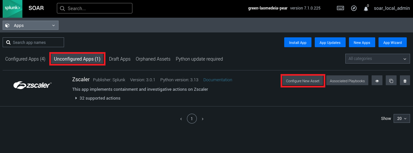This screenshot has width=413, height=153.
Task: Go to next page arrow
Action: point(202,119)
